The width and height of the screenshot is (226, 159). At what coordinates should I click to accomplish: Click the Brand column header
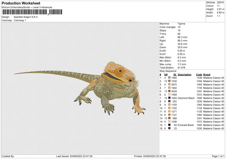pyautogui.click(x=207, y=74)
